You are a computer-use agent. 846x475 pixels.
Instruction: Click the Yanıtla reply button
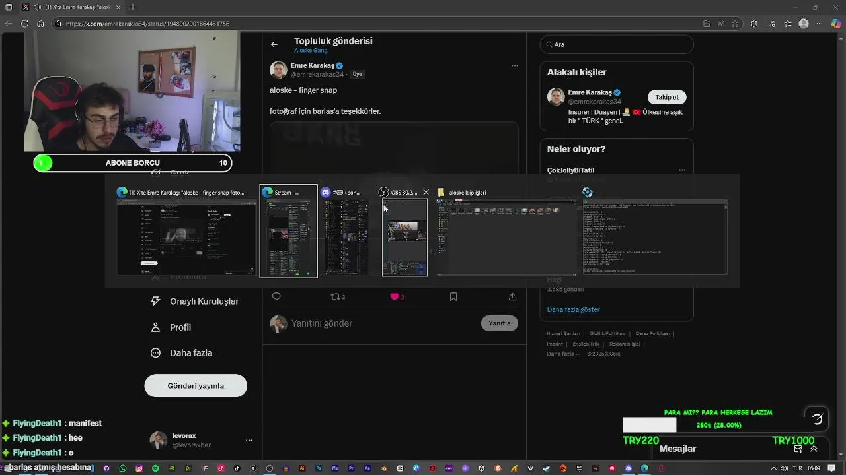click(500, 323)
